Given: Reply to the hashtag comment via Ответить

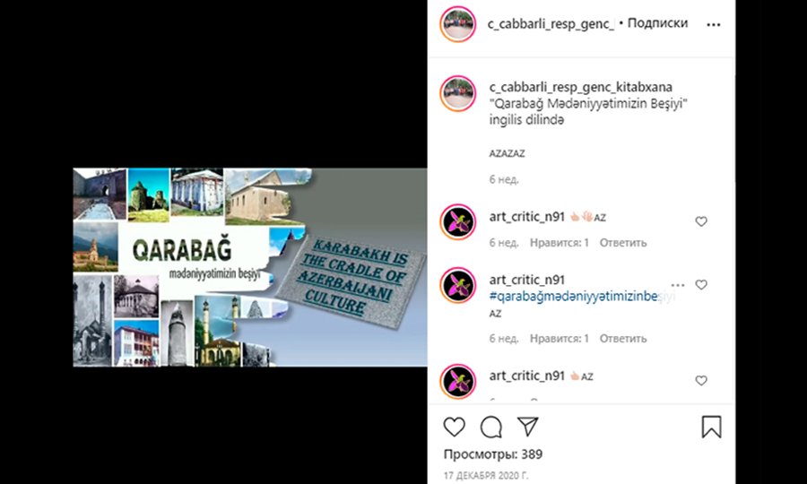Looking at the screenshot, I should (x=623, y=339).
